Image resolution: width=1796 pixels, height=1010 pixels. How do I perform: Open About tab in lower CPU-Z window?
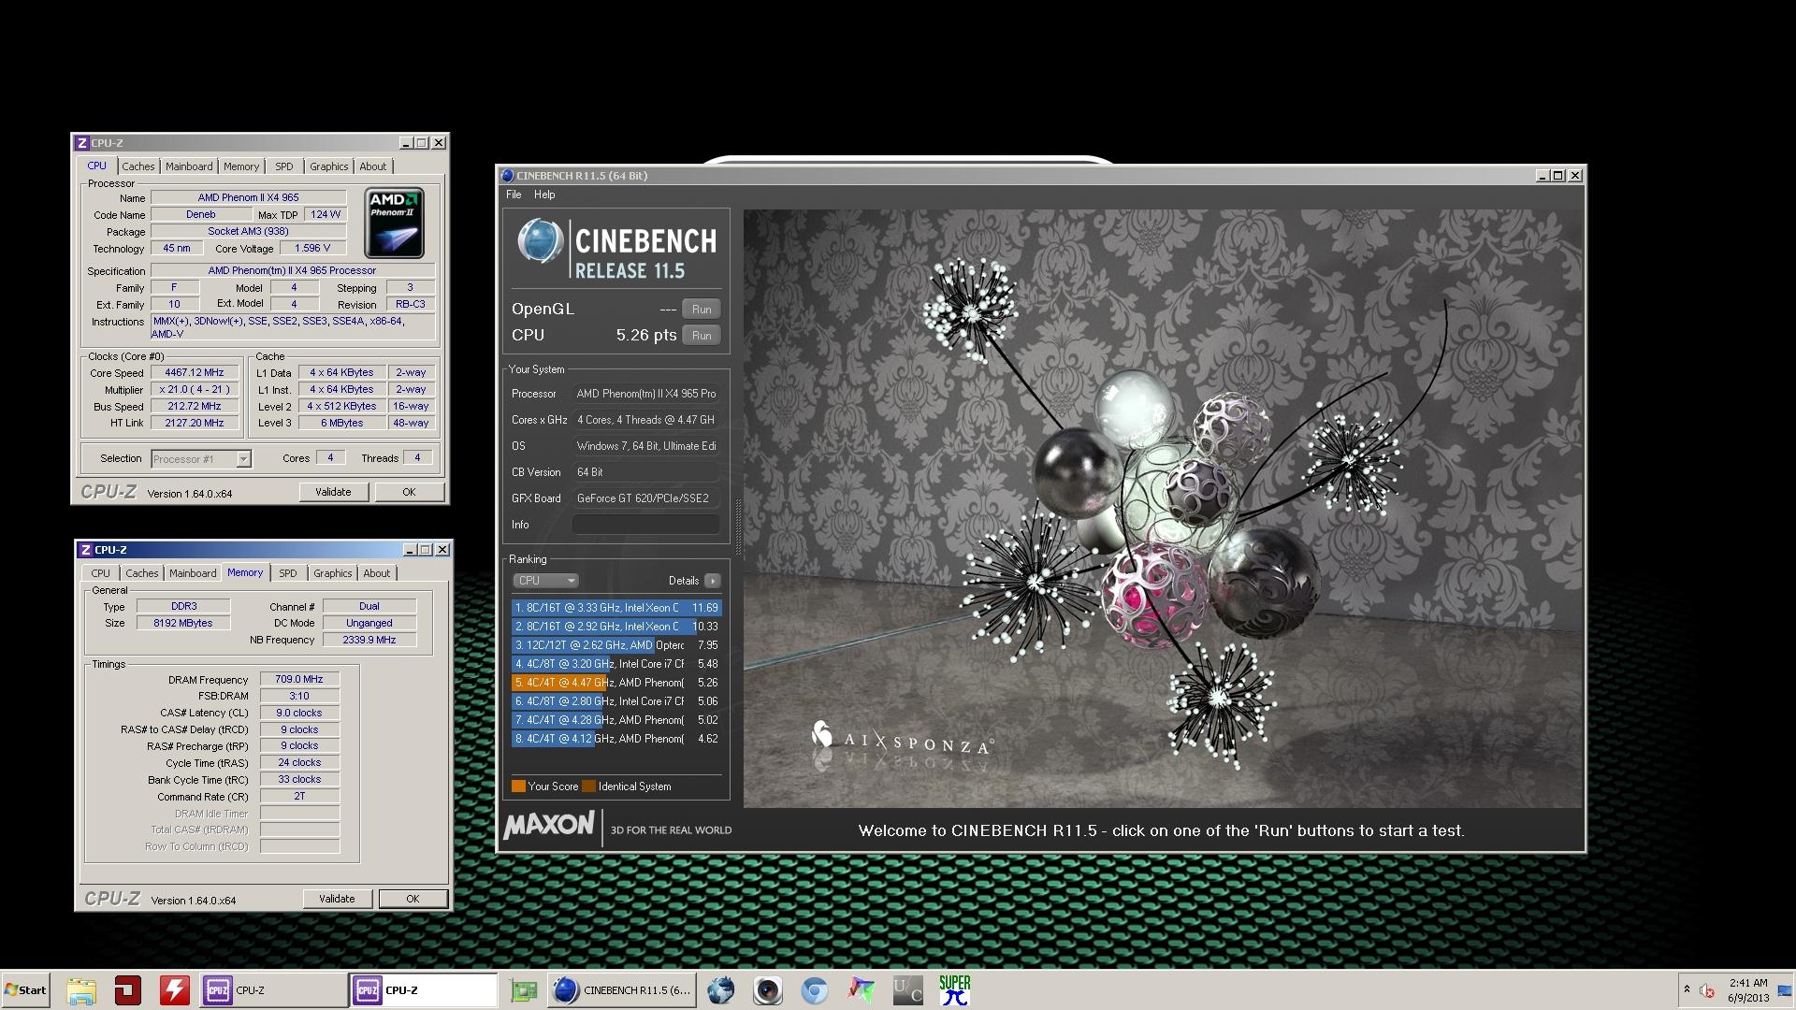(x=377, y=573)
